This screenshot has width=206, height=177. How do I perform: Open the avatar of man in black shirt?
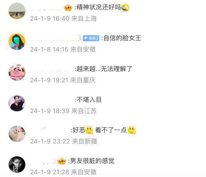point(17,103)
